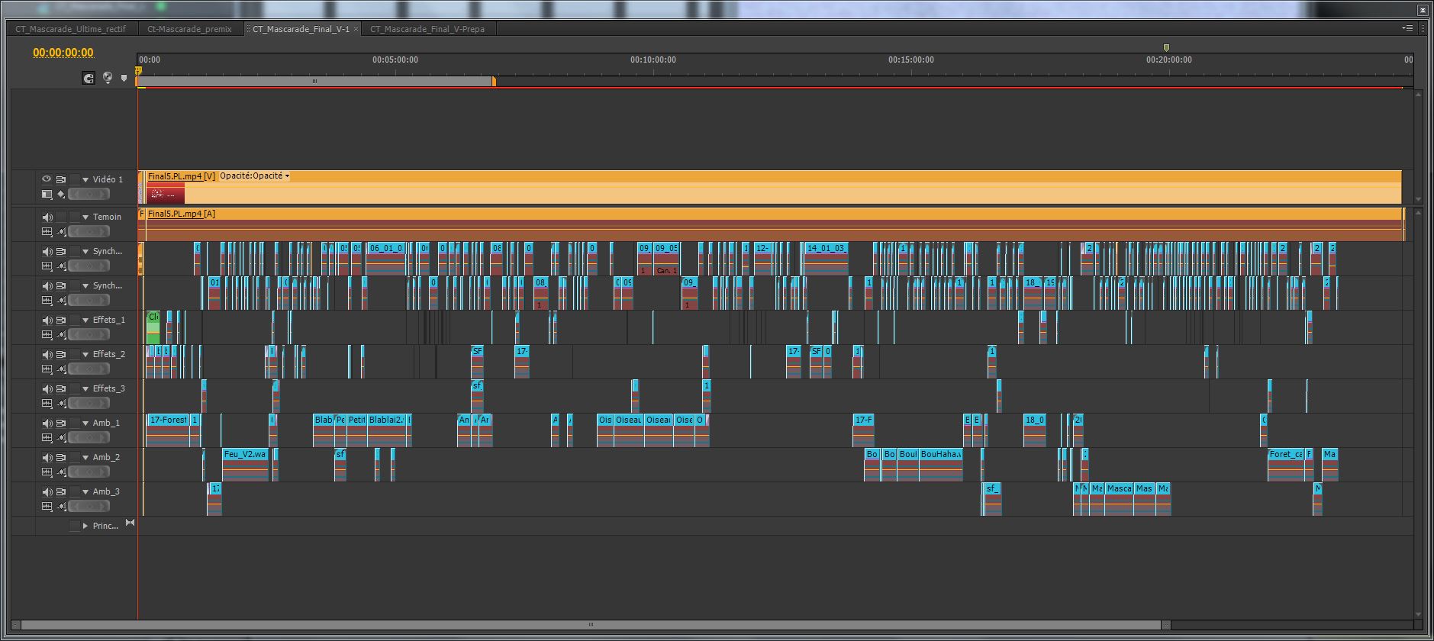Click the 00:00:00:00 timecode field
The height and width of the screenshot is (641, 1434).
pyautogui.click(x=63, y=53)
